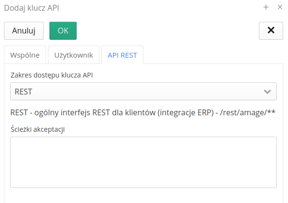Click the REST interface description line
The width and height of the screenshot is (288, 203).
coord(143,112)
